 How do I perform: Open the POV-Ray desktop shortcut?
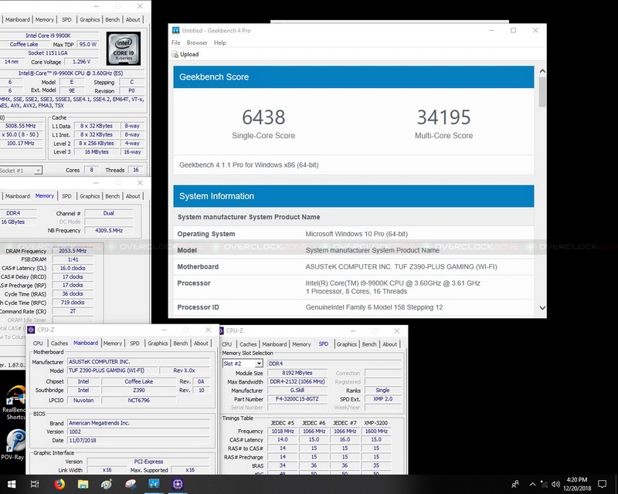[x=14, y=445]
